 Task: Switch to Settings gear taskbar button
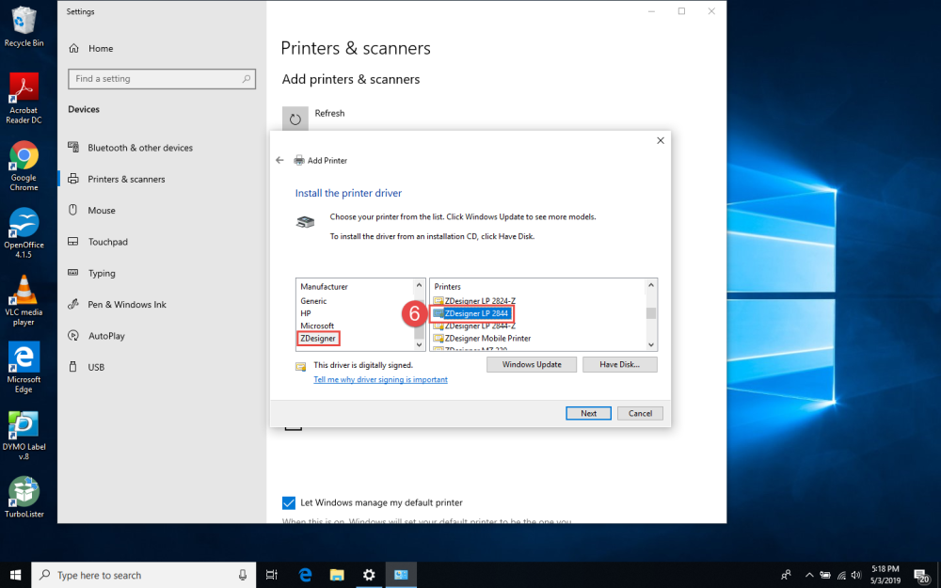(x=369, y=575)
